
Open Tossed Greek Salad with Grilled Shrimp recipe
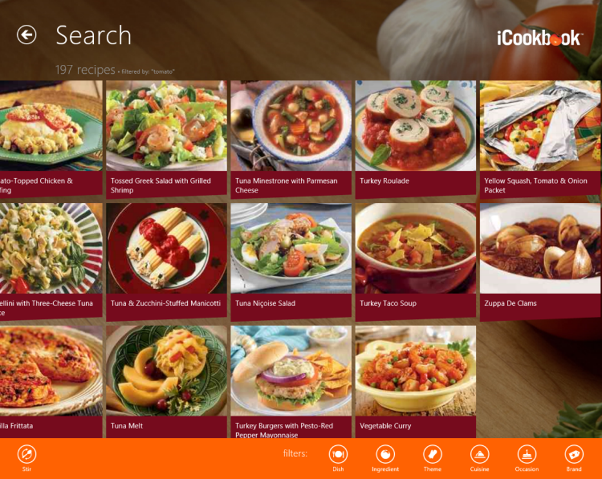[x=166, y=139]
